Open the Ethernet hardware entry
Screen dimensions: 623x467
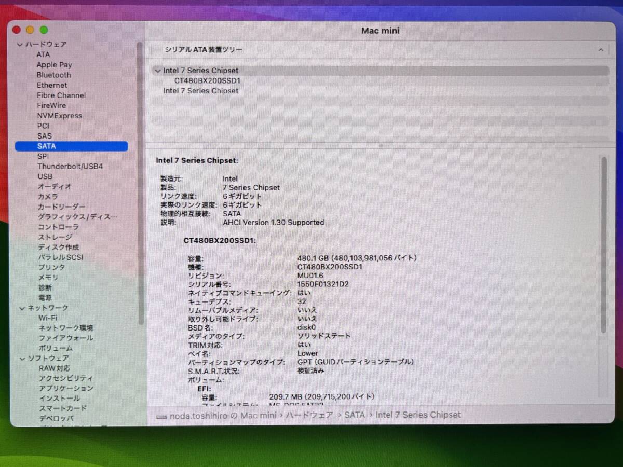52,85
